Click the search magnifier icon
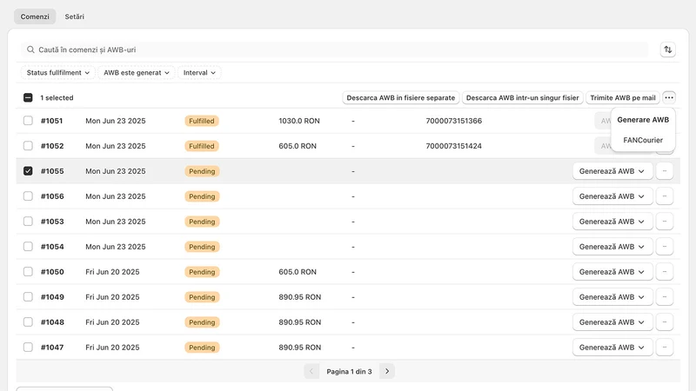The width and height of the screenshot is (696, 391). click(x=30, y=50)
